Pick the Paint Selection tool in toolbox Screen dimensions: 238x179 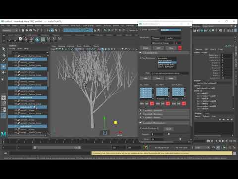pyautogui.click(x=3, y=60)
